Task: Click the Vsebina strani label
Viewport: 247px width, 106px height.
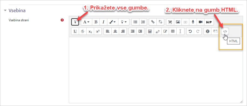Action: click(x=19, y=20)
